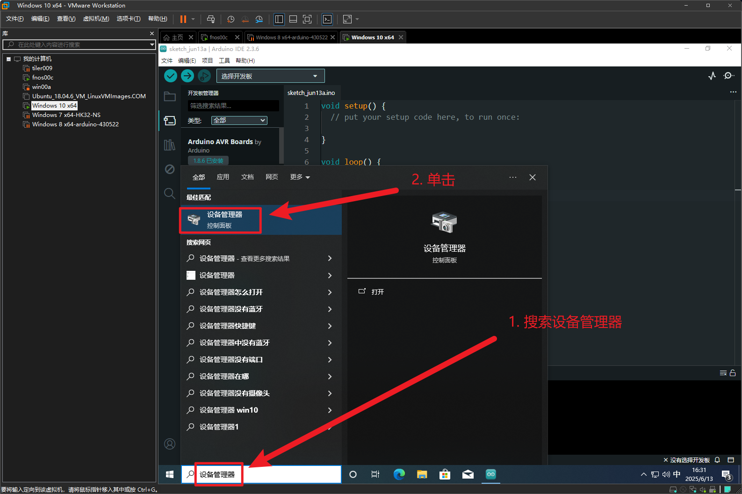Open Microsoft Edge from the taskbar
Viewport: 742px width, 494px height.
pos(399,474)
